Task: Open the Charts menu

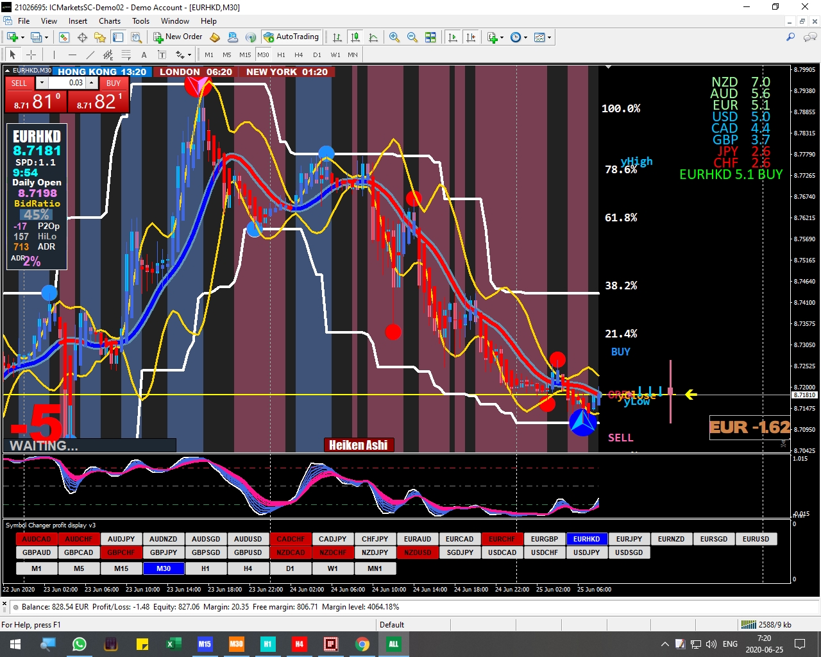Action: (x=110, y=21)
